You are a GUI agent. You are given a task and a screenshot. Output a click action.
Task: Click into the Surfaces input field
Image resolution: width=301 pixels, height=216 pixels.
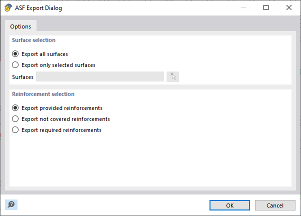click(x=100, y=76)
